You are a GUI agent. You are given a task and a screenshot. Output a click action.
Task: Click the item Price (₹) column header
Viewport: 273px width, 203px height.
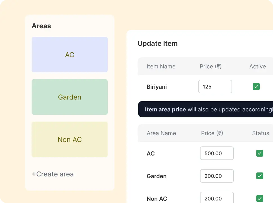(211, 66)
